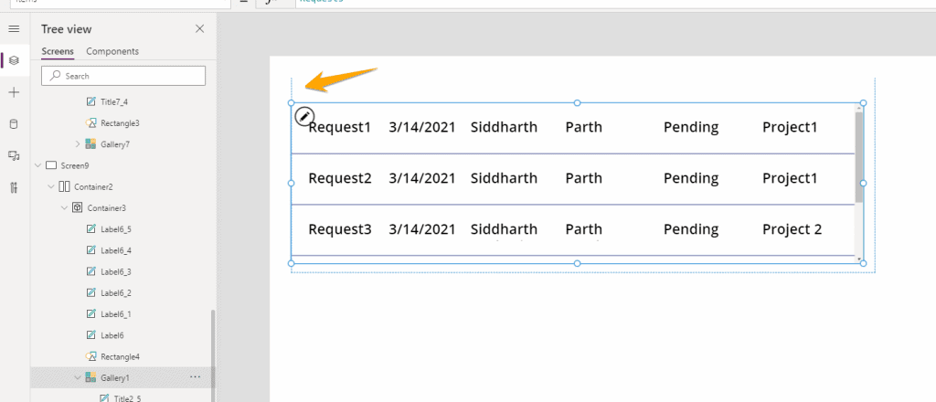The width and height of the screenshot is (936, 402).
Task: Click the tree view Search field
Action: click(x=123, y=76)
